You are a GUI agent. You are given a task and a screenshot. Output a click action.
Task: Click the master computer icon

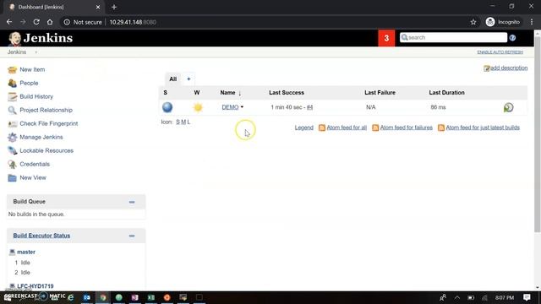tap(12, 252)
